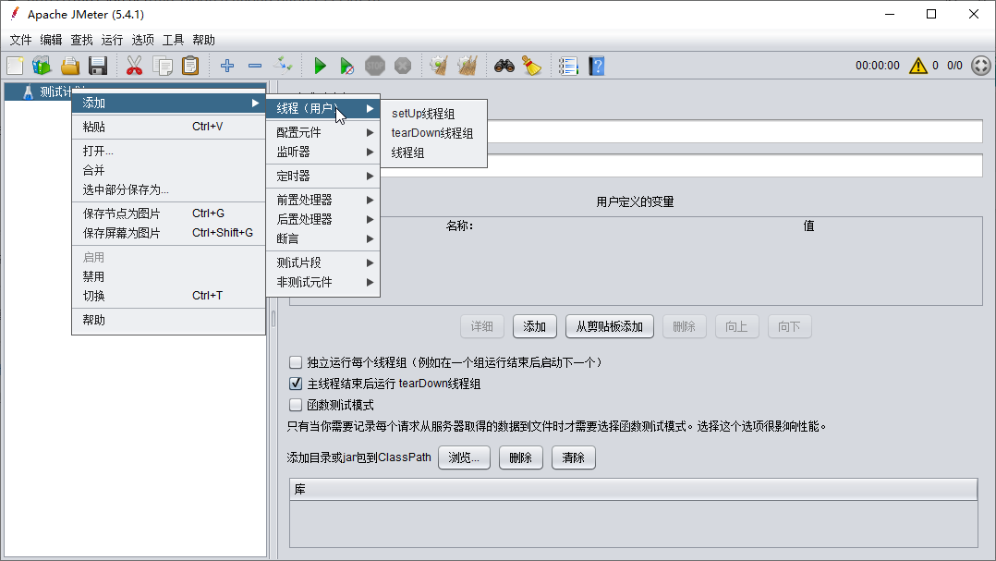This screenshot has width=996, height=561.
Task: Click the remote engine status circle icon
Action: (981, 66)
